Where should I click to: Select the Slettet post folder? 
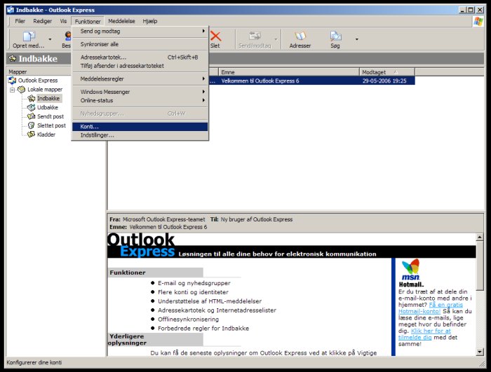51,125
